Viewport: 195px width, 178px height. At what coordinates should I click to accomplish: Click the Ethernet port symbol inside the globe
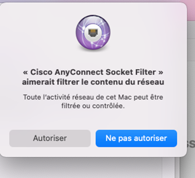(x=93, y=33)
